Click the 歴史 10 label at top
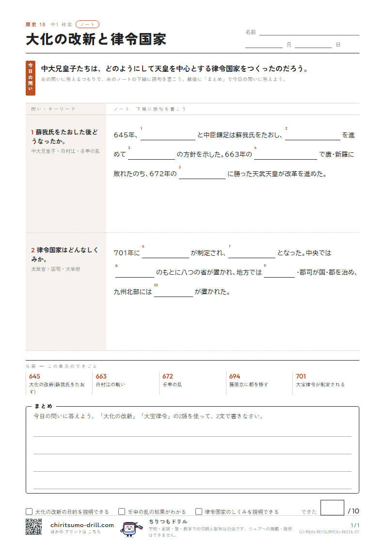This screenshot has height=545, width=385. pyautogui.click(x=35, y=24)
